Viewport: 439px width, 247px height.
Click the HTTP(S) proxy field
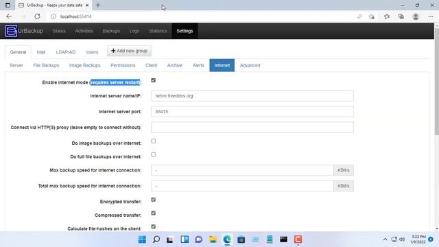(x=252, y=127)
